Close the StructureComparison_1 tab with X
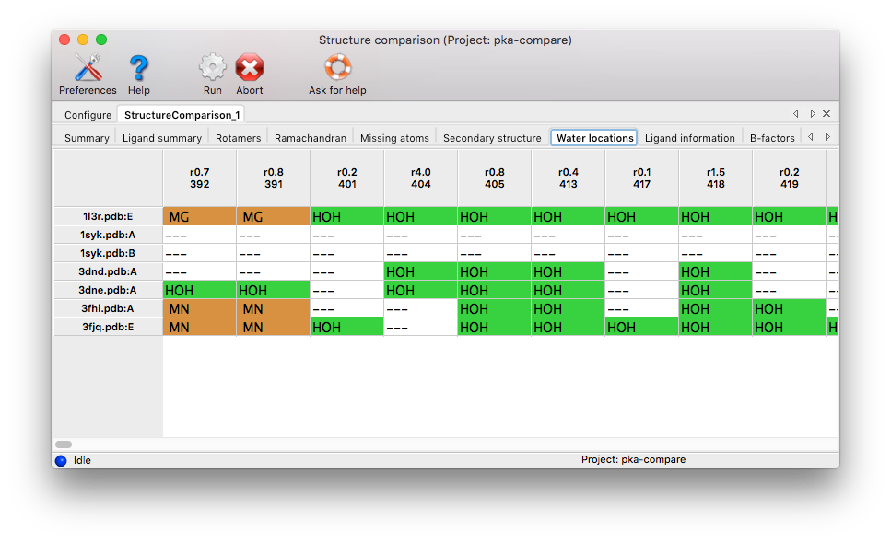 coord(827,114)
